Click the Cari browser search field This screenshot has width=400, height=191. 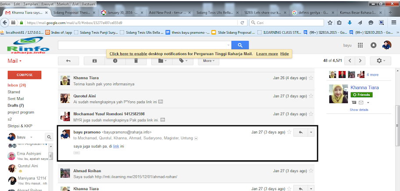point(287,23)
